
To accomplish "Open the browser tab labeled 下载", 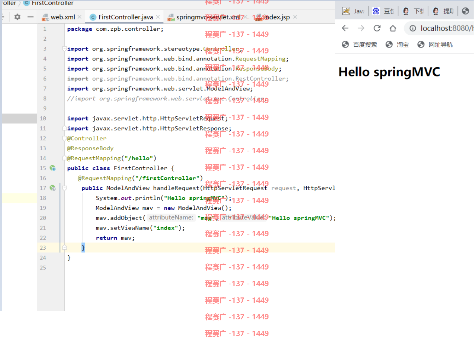I will 413,11.
